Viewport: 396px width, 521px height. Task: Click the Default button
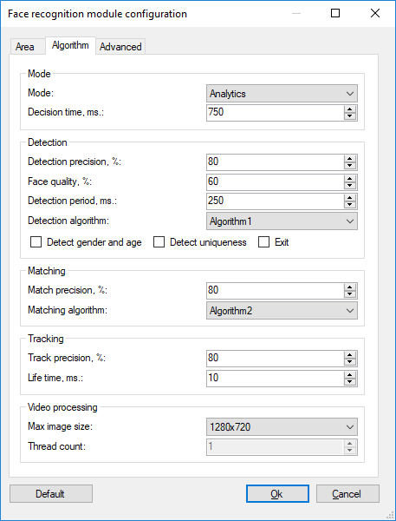pyautogui.click(x=51, y=494)
